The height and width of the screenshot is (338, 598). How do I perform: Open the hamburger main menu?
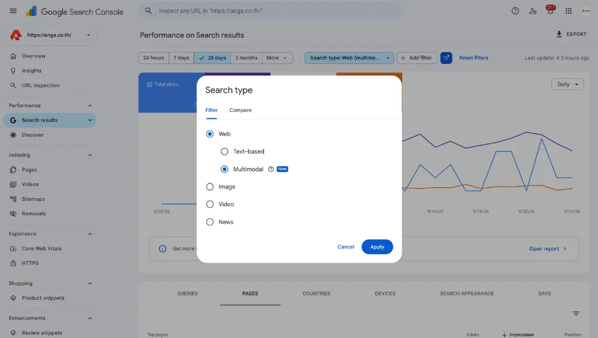pyautogui.click(x=13, y=11)
